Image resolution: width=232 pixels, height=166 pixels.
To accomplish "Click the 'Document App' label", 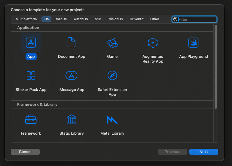I will tap(72, 57).
